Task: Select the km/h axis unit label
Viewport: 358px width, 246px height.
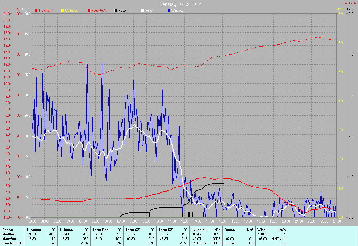Action: pyautogui.click(x=25, y=9)
